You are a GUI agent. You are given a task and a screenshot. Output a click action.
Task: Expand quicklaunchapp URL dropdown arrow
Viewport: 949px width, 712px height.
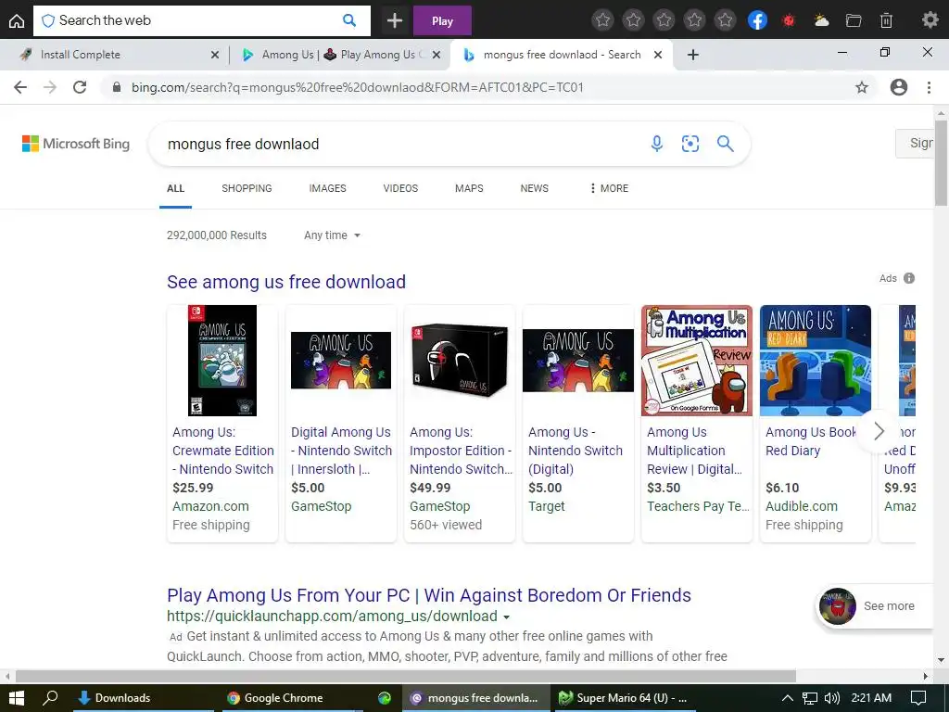(x=507, y=617)
